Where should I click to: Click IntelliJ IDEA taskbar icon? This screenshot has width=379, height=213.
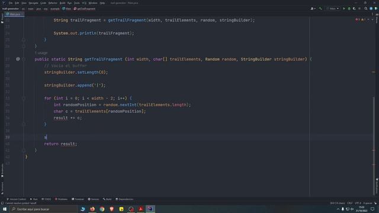click(150, 209)
